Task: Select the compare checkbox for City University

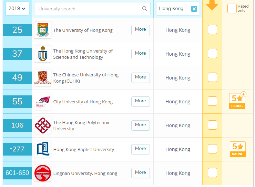Action: pyautogui.click(x=212, y=101)
